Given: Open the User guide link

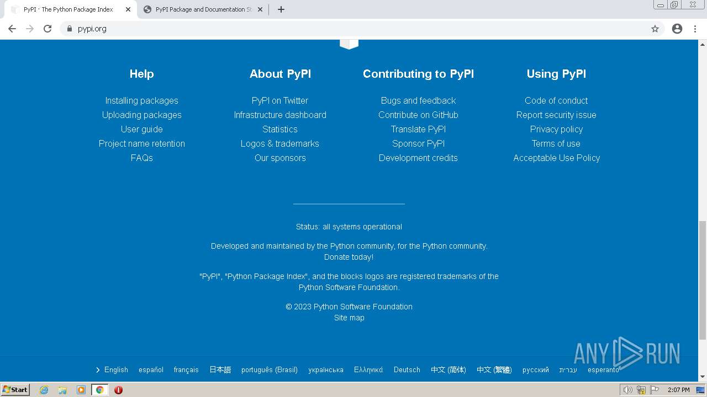Looking at the screenshot, I should 142,129.
